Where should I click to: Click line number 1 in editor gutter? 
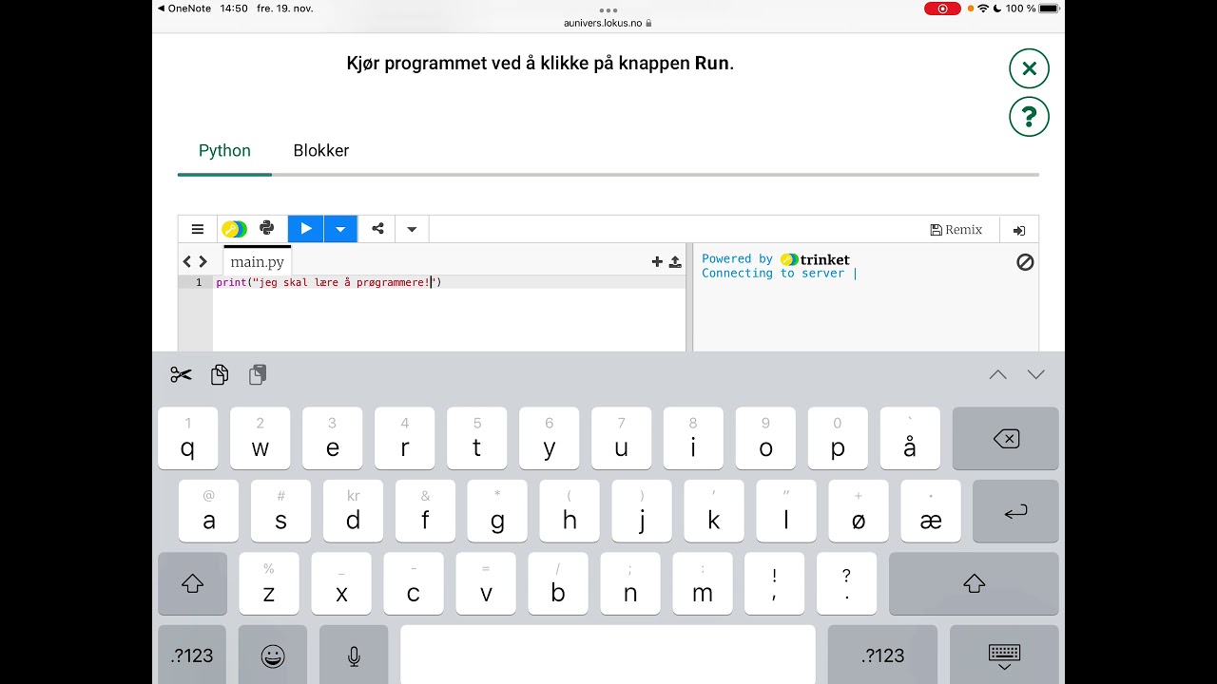tap(199, 282)
